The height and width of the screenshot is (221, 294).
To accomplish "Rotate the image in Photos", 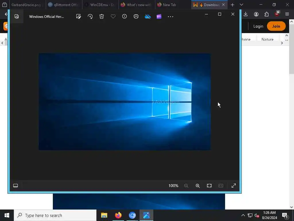I will pos(90,16).
